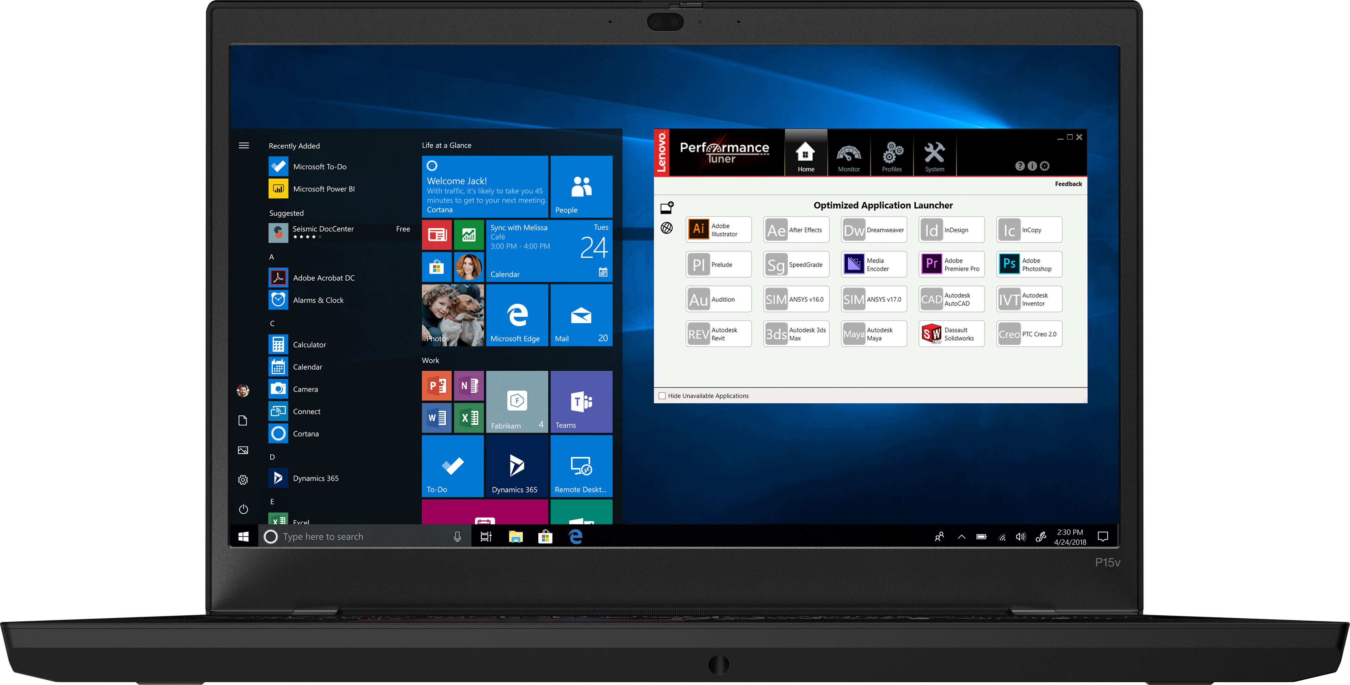Open Dassault Solidworks tile
The image size is (1350, 685).
[951, 334]
